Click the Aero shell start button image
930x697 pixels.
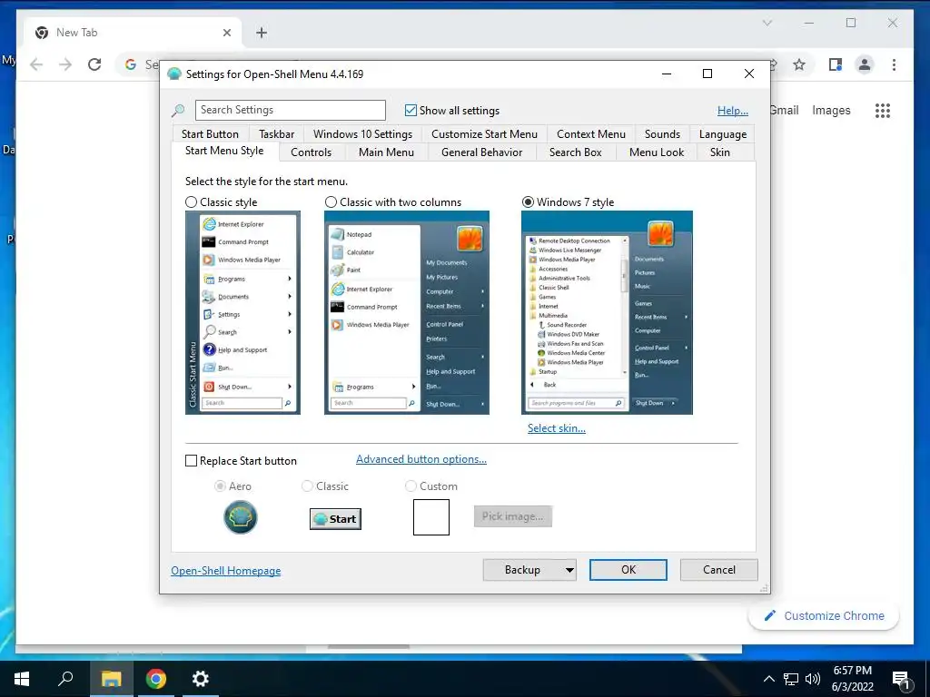[240, 516]
